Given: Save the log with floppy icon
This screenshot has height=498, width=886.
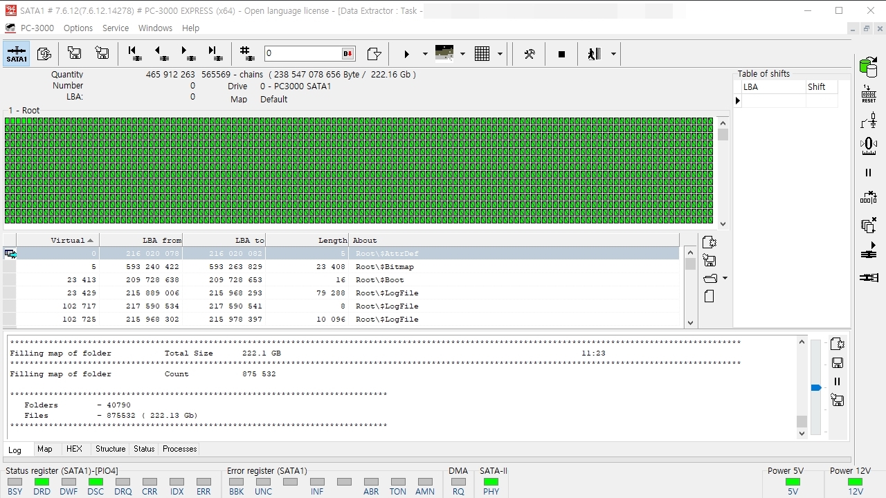Looking at the screenshot, I should pyautogui.click(x=837, y=362).
